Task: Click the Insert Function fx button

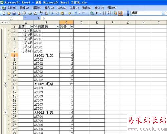Action: [x=38, y=18]
